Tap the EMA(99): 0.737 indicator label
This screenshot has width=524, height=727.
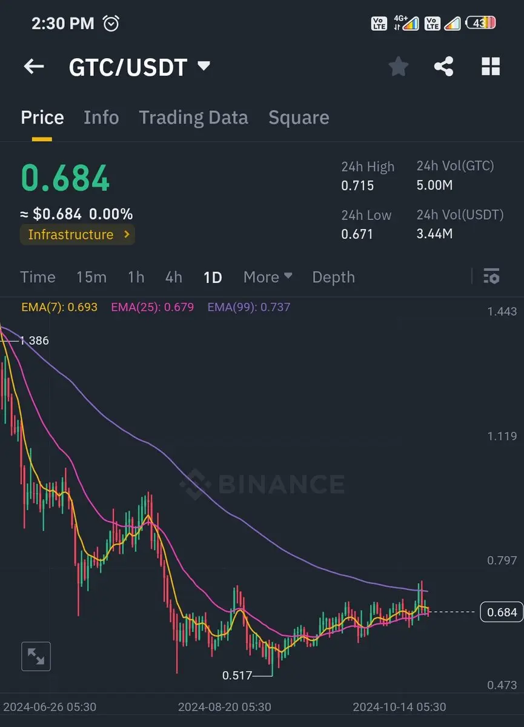[249, 307]
